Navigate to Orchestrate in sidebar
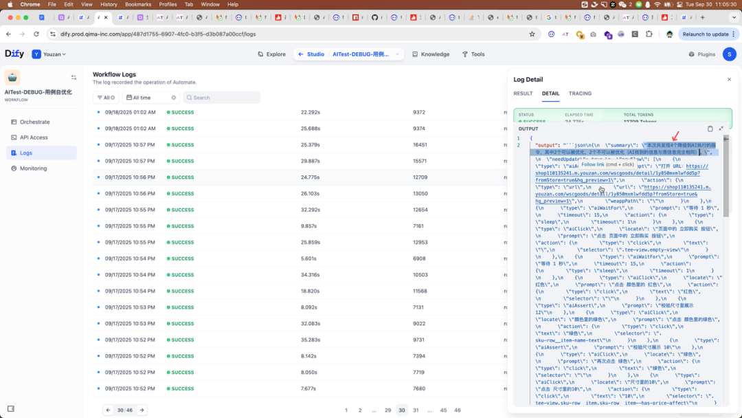742x418 pixels. click(41, 122)
